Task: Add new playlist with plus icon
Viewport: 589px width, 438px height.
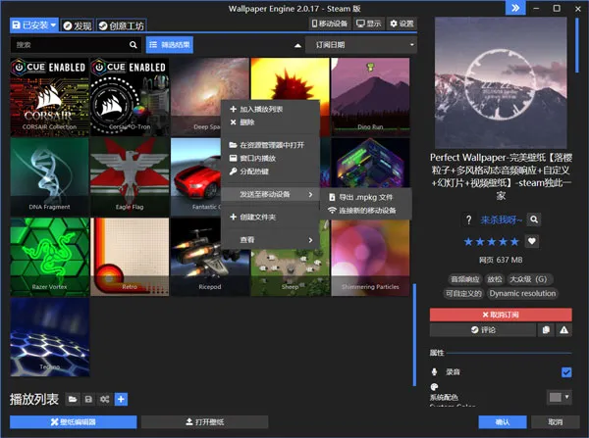Action: (x=121, y=399)
